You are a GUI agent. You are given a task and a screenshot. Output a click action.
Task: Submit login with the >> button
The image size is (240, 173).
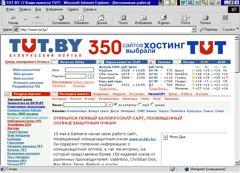pyautogui.click(x=91, y=76)
